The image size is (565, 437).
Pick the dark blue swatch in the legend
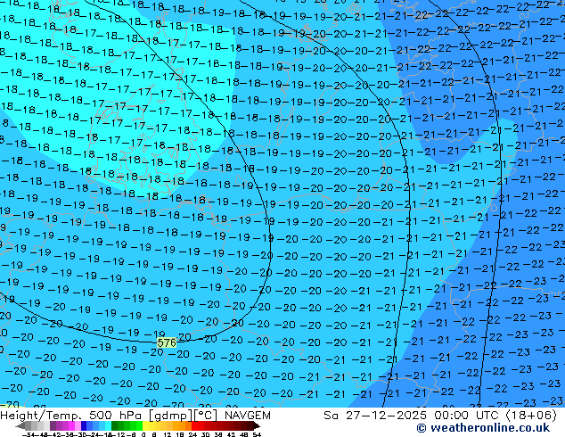[x=84, y=425]
